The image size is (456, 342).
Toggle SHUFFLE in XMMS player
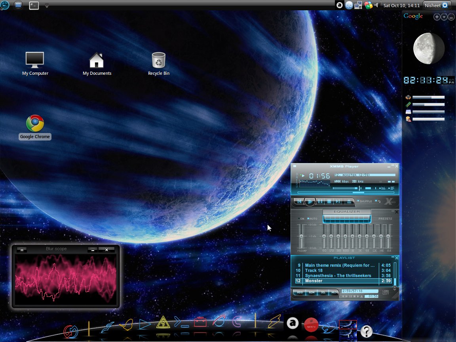coord(365,201)
